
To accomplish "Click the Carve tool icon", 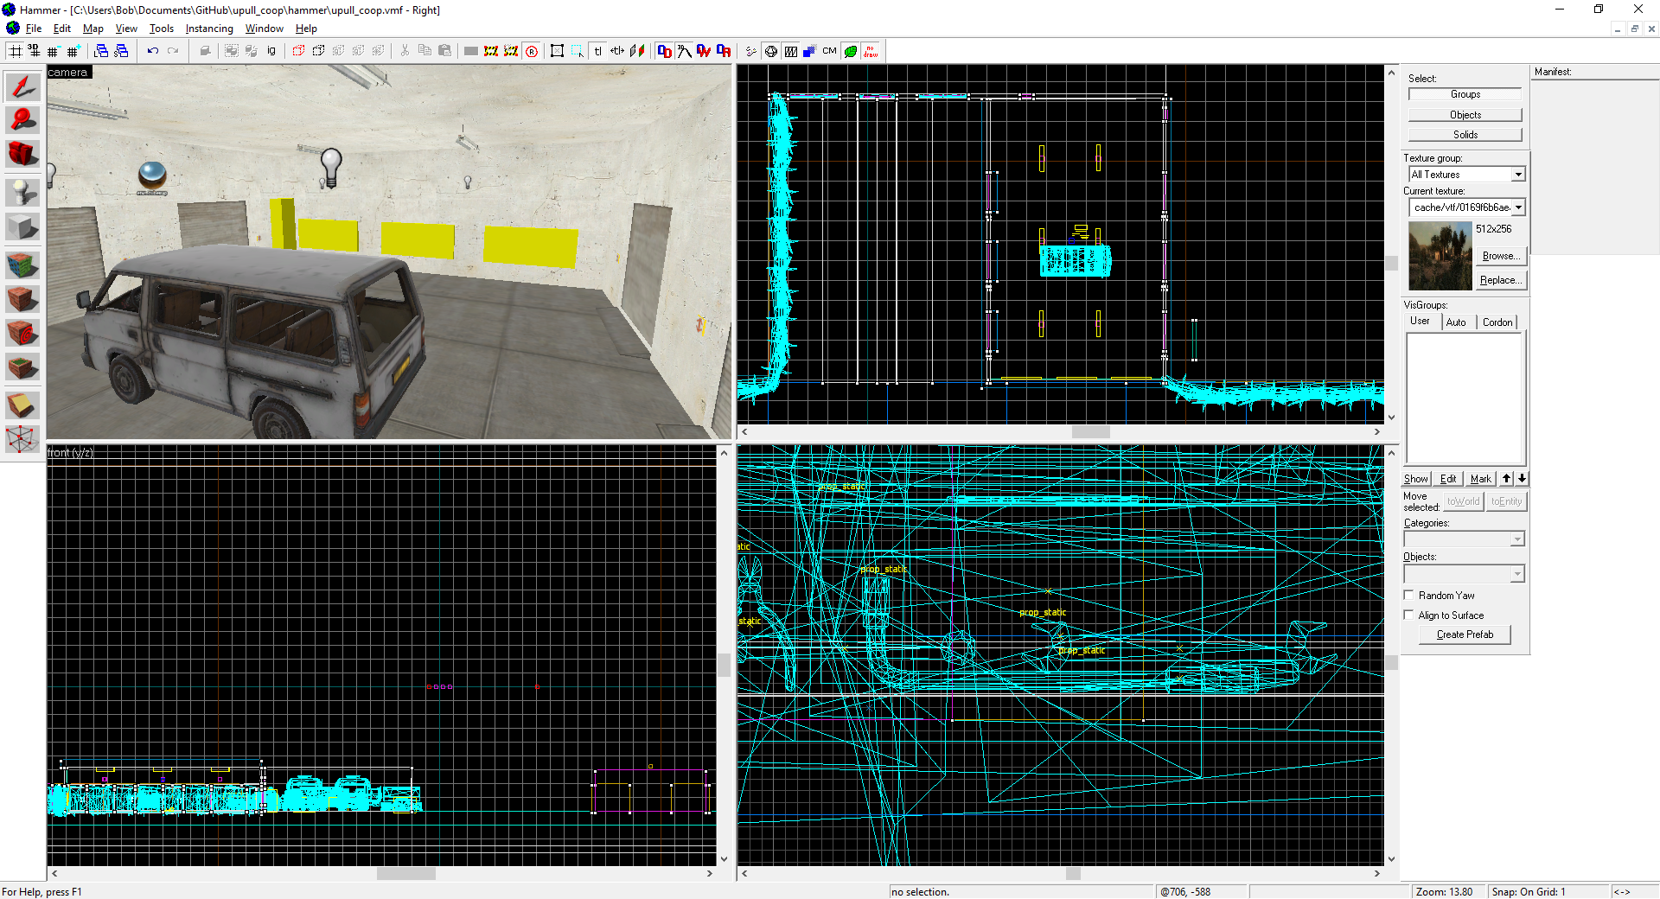I will (x=205, y=51).
